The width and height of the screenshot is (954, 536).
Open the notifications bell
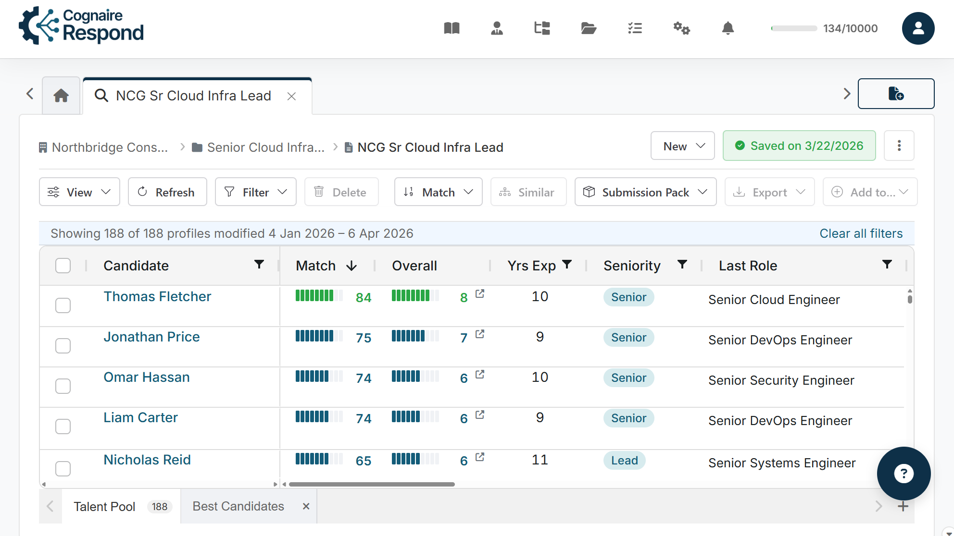[728, 28]
